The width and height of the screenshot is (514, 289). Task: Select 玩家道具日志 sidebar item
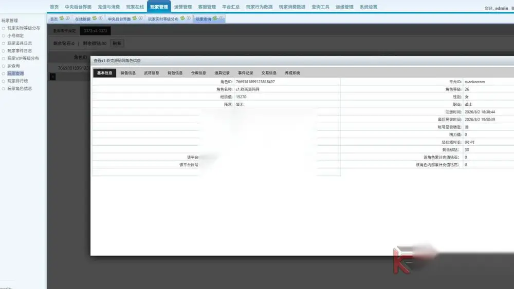pos(20,43)
